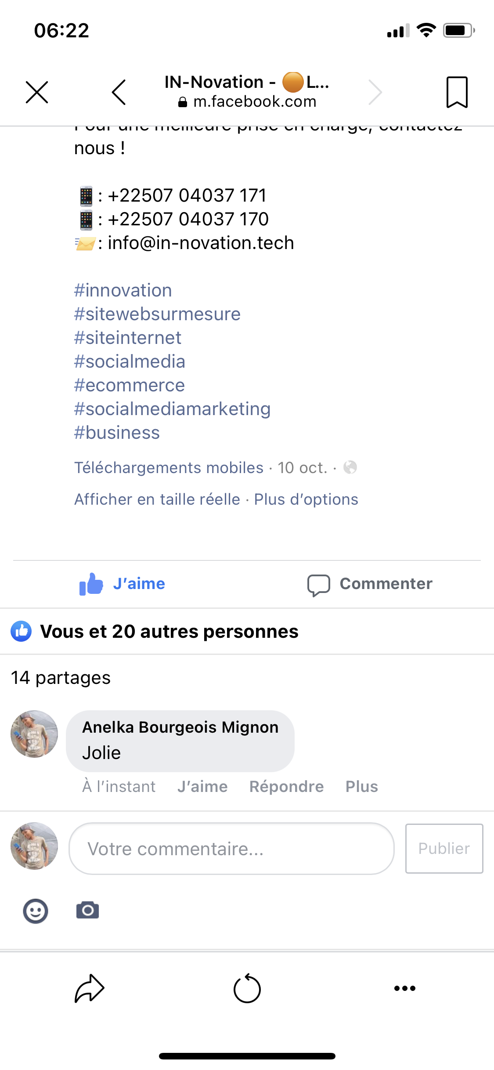Close the in-app browser with X
The image size is (494, 1070).
tap(37, 92)
